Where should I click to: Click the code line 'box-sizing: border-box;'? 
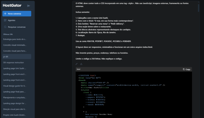[99, 114]
